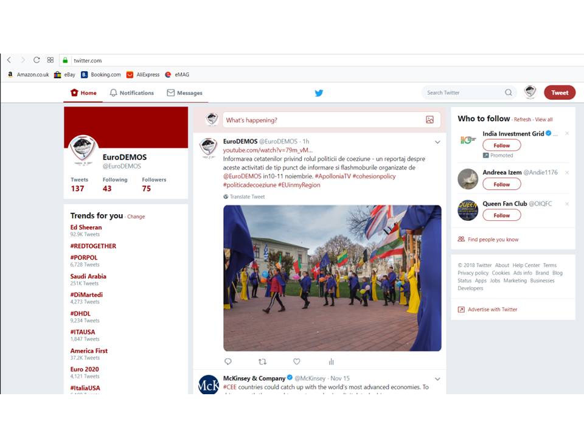Viewport: 584px width, 438px height.
Task: Dismiss Queen Fan Club suggestion
Action: (x=567, y=204)
